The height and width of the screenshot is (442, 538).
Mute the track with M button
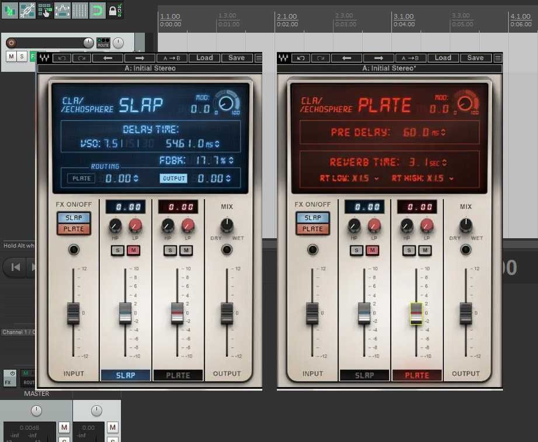click(x=11, y=56)
